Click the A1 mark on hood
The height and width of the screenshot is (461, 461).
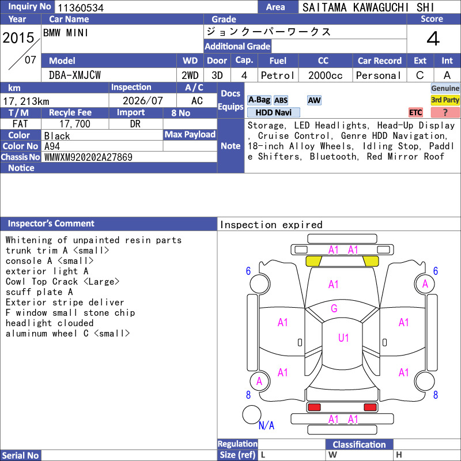click(x=334, y=284)
